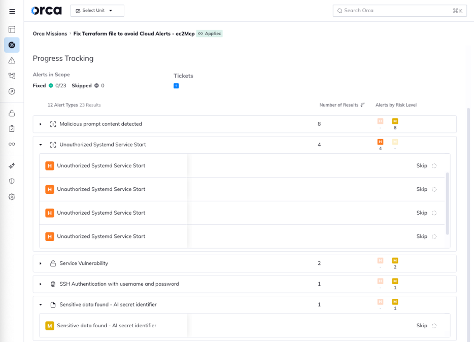Navigate back via Orca Missions breadcrumb
This screenshot has height=342, width=474.
(x=50, y=33)
